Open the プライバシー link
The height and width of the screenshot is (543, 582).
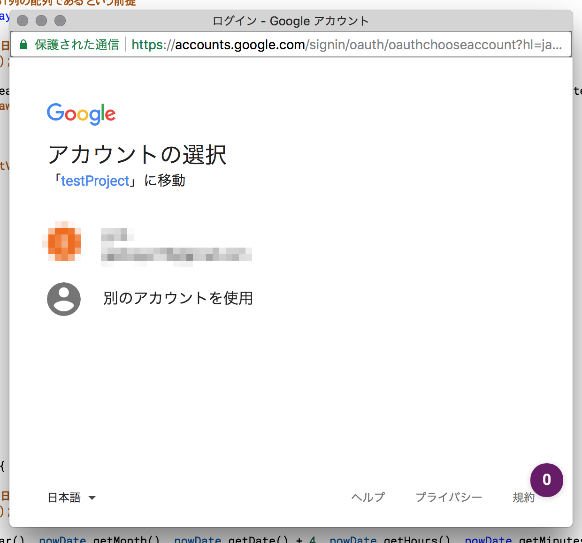pos(449,497)
